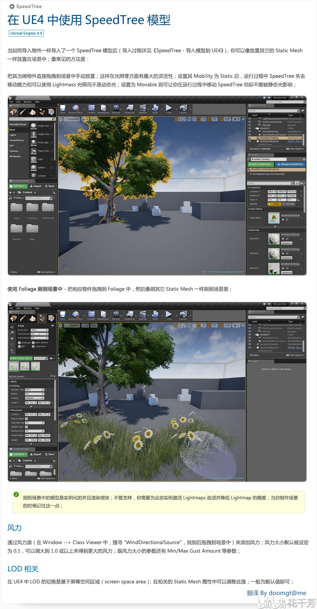317x609 pixels.
Task: Toggle visibility eye for SkyLight row
Action: point(250,125)
